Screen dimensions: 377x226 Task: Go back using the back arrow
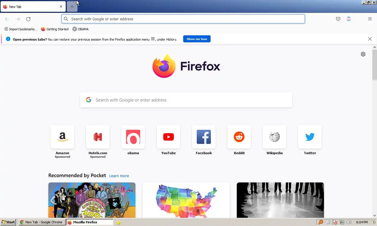[7, 19]
